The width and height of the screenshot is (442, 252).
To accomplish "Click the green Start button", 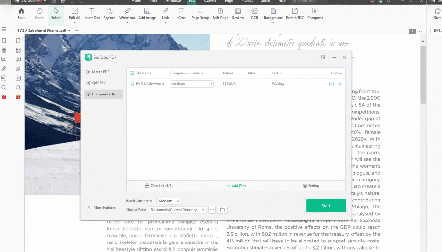I will [326, 206].
